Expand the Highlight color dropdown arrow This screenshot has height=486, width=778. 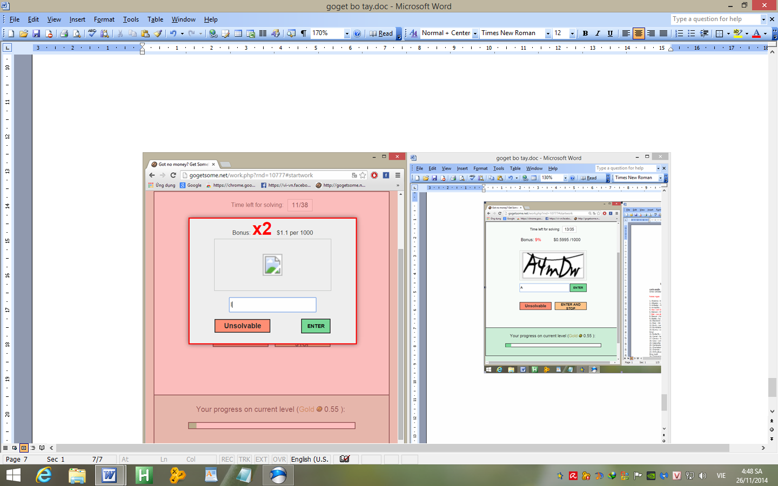[747, 33]
